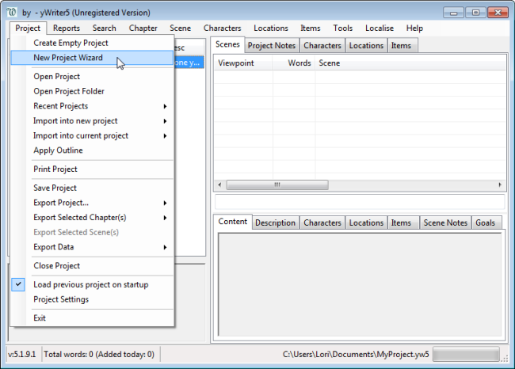The height and width of the screenshot is (369, 515).
Task: Close the open Project menu header
Action: coord(28,29)
